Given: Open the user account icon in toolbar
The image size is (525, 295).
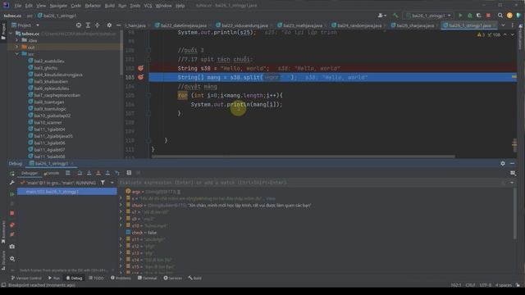Looking at the screenshot, I should click(x=381, y=16).
